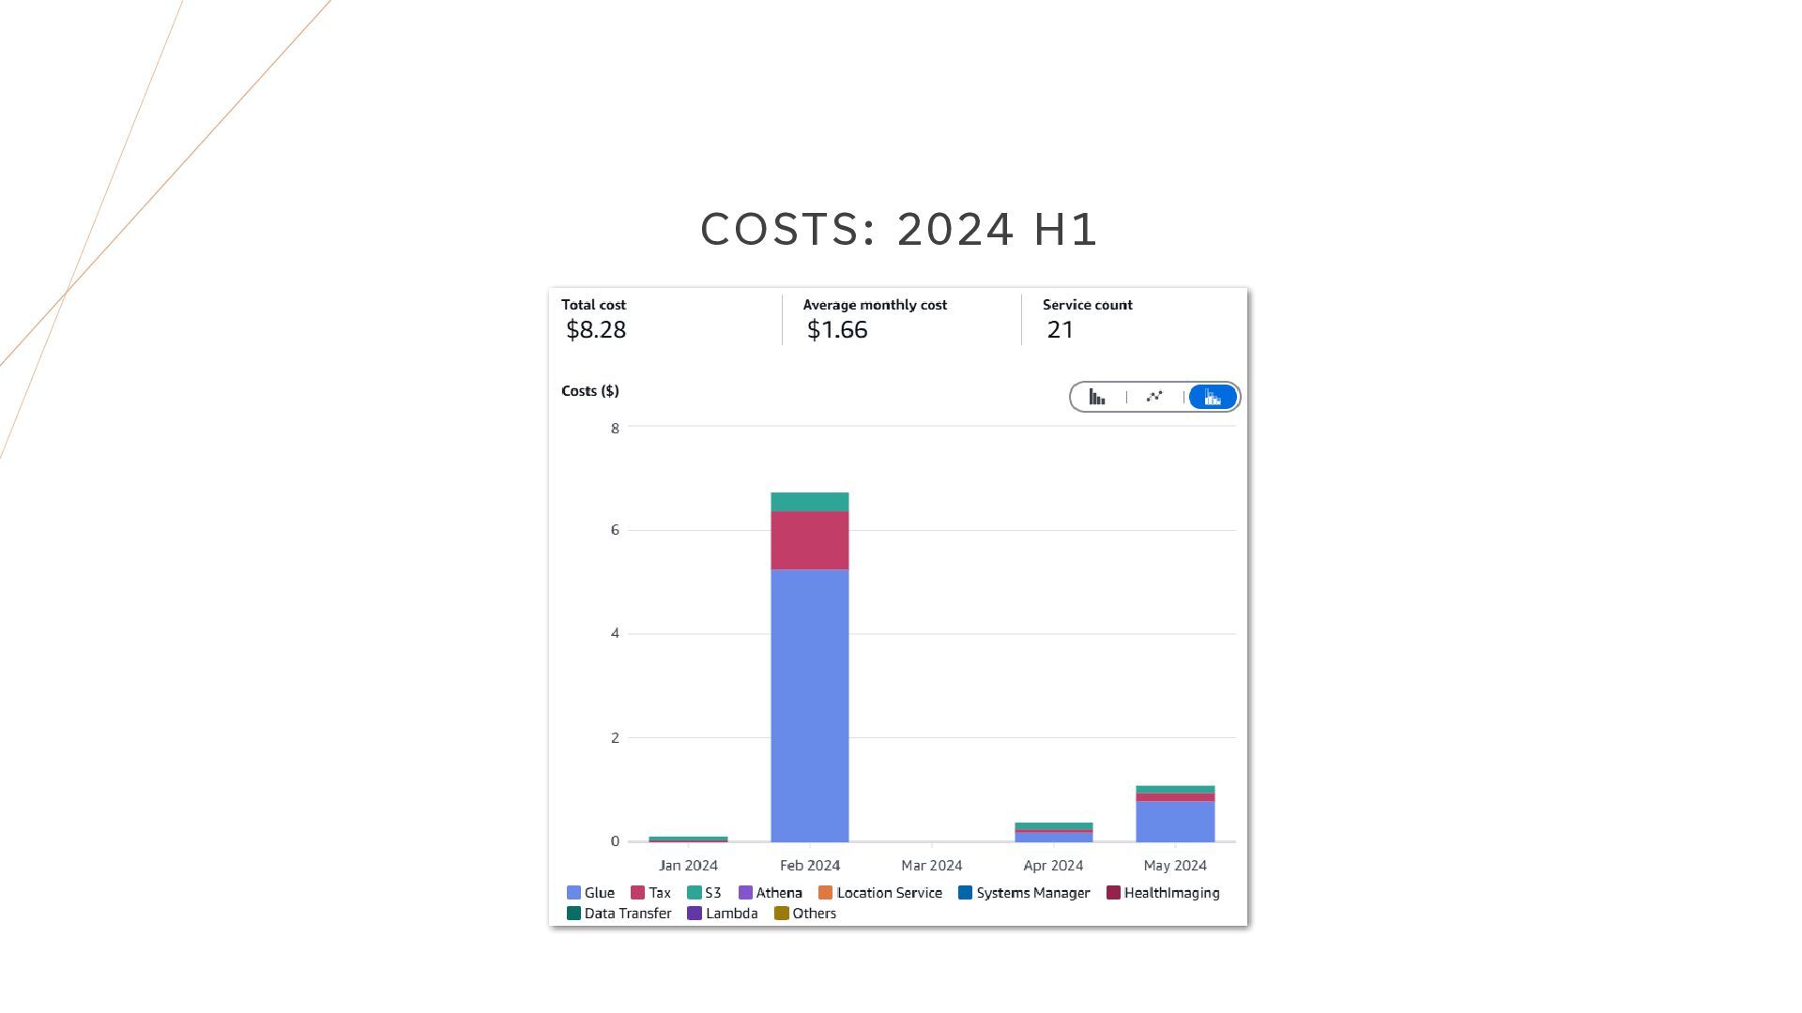Click the Total cost $8.28 value
The height and width of the screenshot is (1013, 1802).
click(x=596, y=330)
